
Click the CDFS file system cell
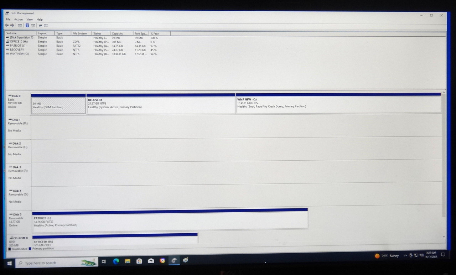tap(76, 41)
